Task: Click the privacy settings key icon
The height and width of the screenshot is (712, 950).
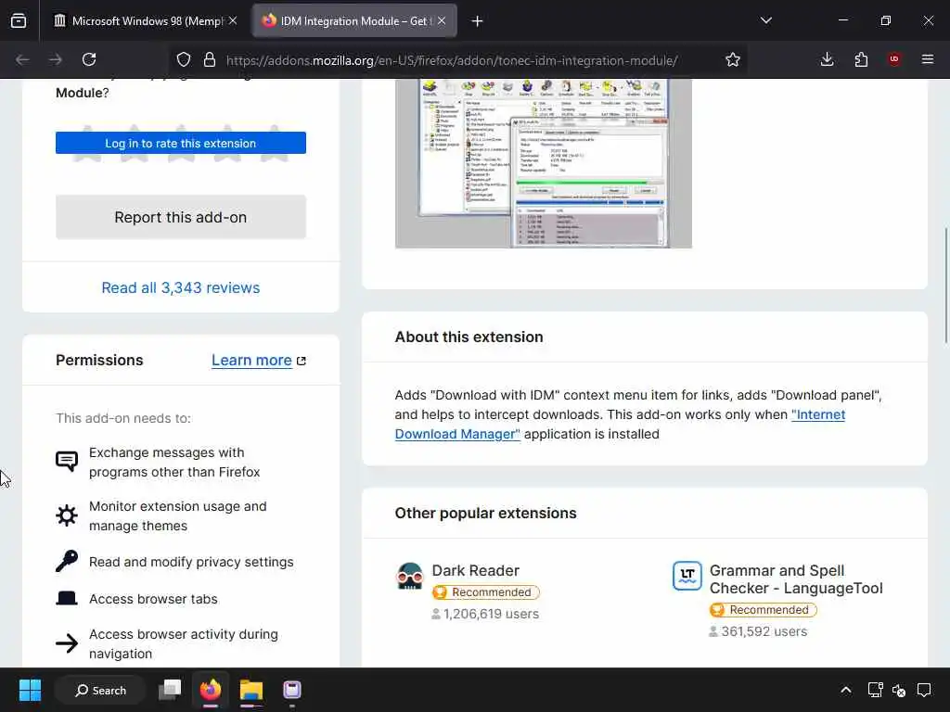Action: [x=67, y=561]
